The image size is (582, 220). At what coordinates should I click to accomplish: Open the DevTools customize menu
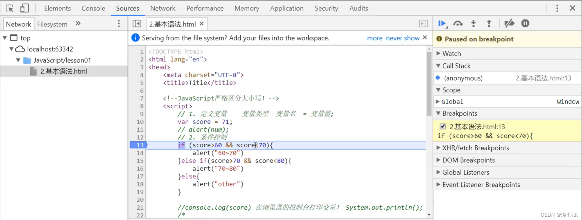[557, 8]
